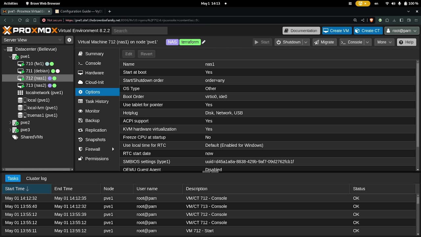Switch to Configuration Guide VyOS browser tab
Screen dimensions: 421x237
[79, 11]
